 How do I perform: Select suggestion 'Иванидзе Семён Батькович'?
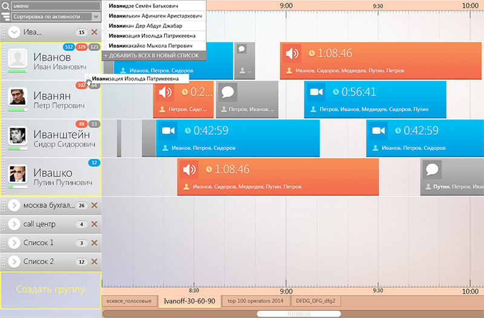[x=154, y=6]
